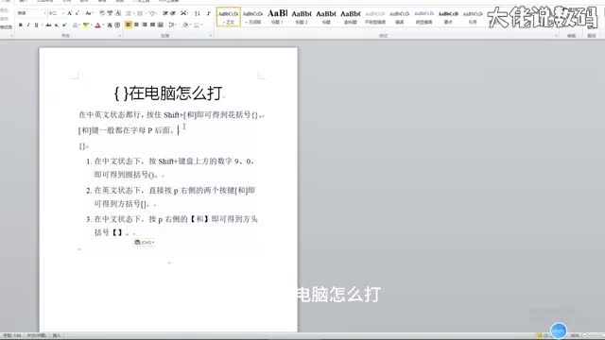605x340 pixels.
Task: Show or hide paragraph marks
Action: coord(208,13)
